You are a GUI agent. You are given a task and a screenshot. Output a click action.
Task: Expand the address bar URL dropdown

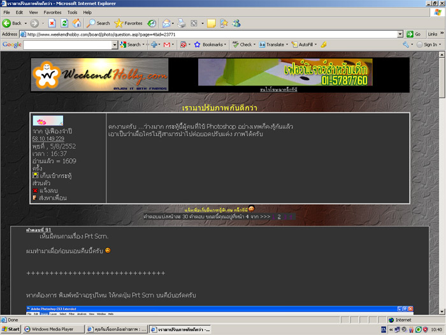pyautogui.click(x=400, y=34)
